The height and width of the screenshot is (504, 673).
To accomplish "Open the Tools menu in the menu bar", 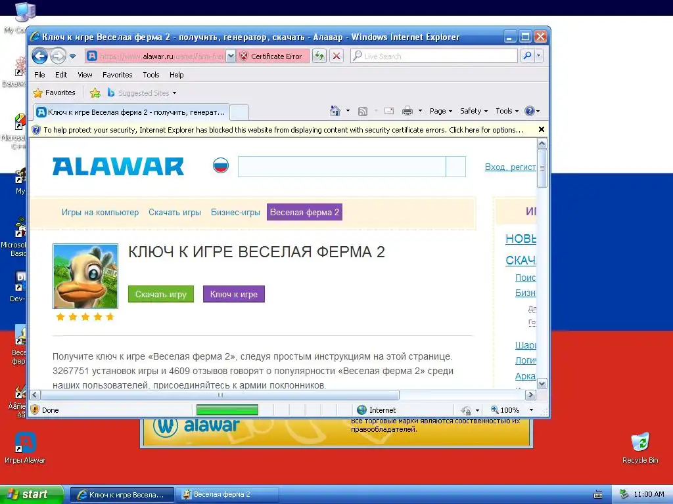I will pos(151,75).
